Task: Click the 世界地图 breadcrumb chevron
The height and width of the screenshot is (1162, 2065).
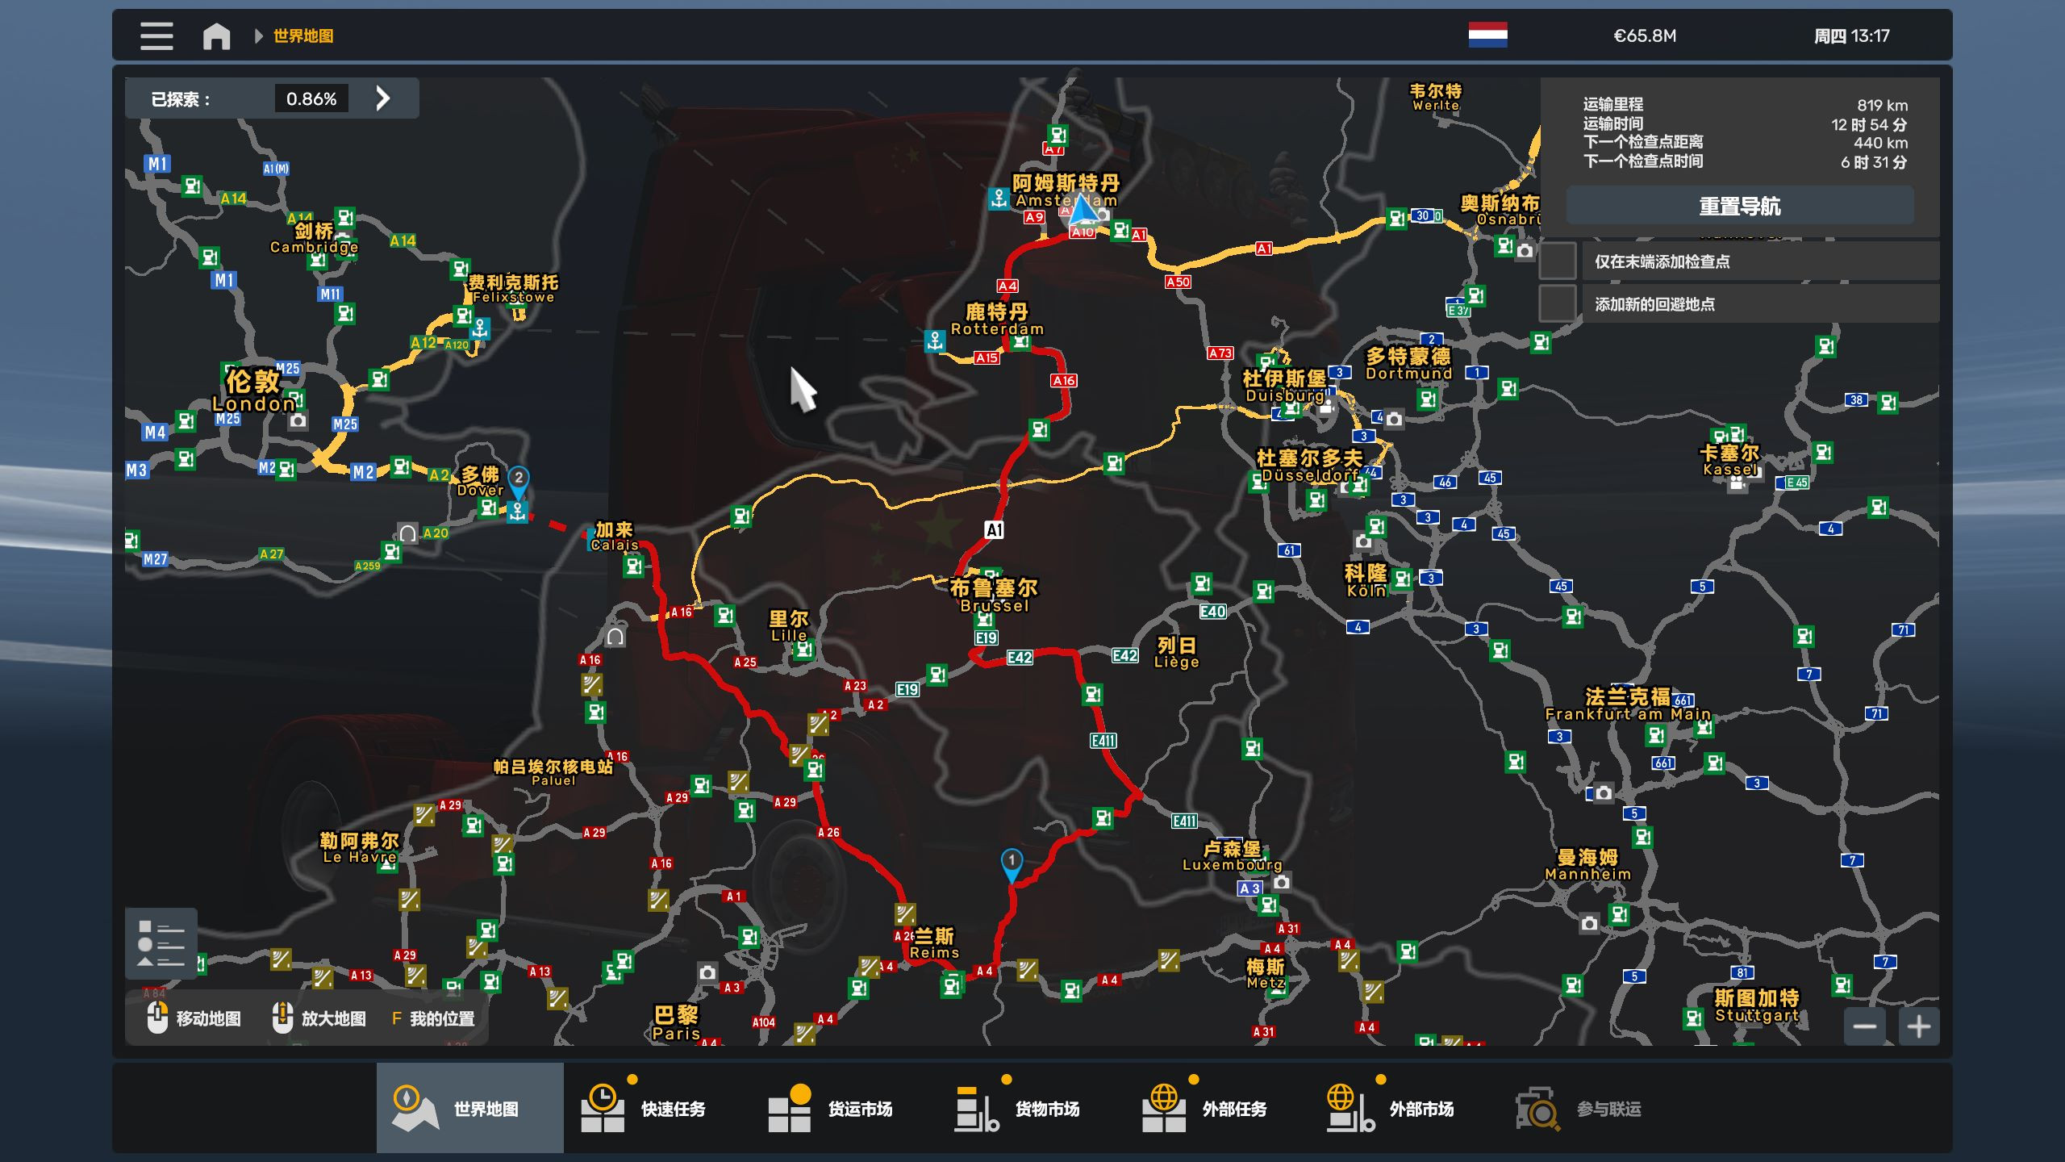Action: pos(258,36)
